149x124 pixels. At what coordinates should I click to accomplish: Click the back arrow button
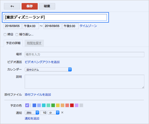(12, 6)
